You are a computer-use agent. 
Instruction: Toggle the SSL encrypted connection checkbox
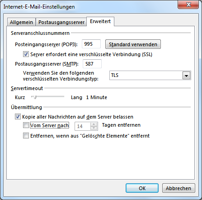click(26, 54)
